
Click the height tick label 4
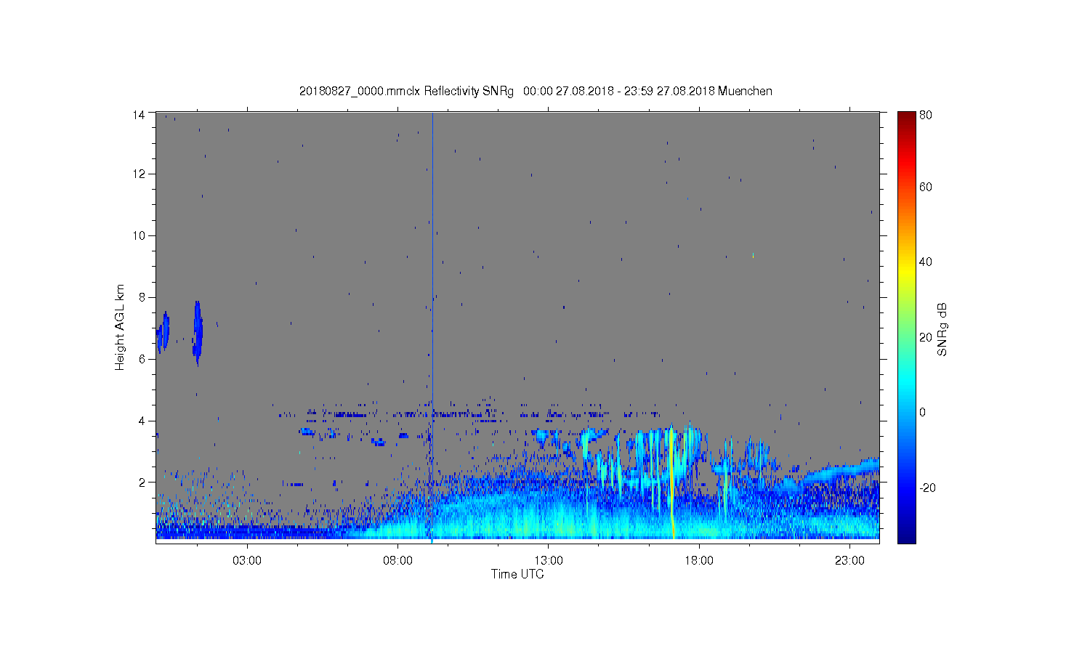pyautogui.click(x=142, y=421)
